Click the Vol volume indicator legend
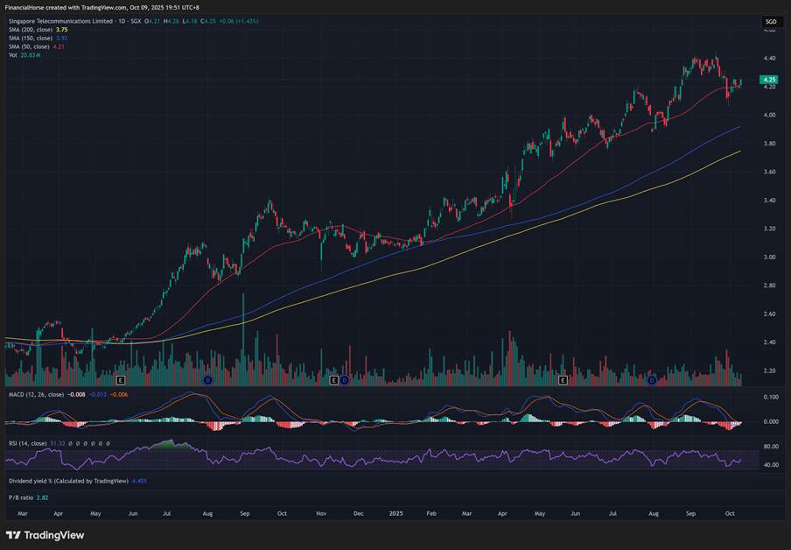 coord(13,55)
